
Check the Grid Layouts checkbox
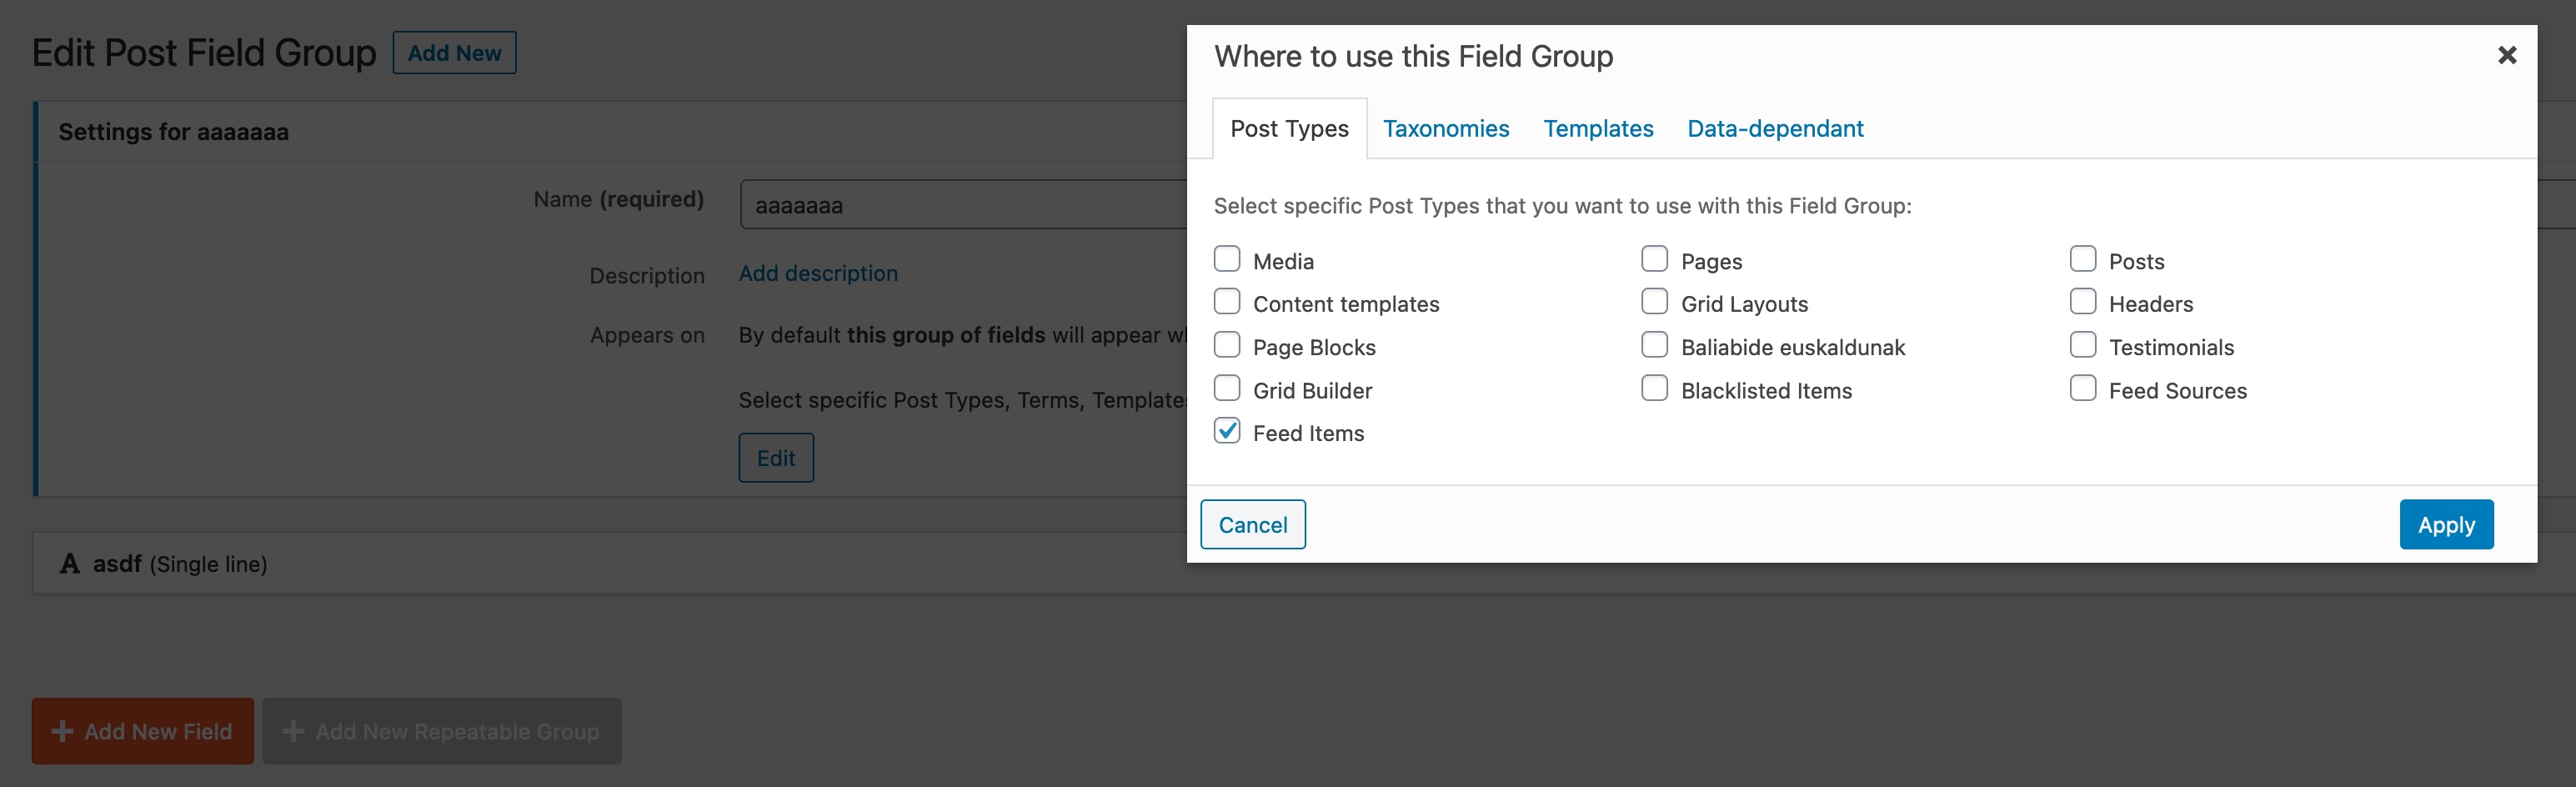pos(1655,302)
